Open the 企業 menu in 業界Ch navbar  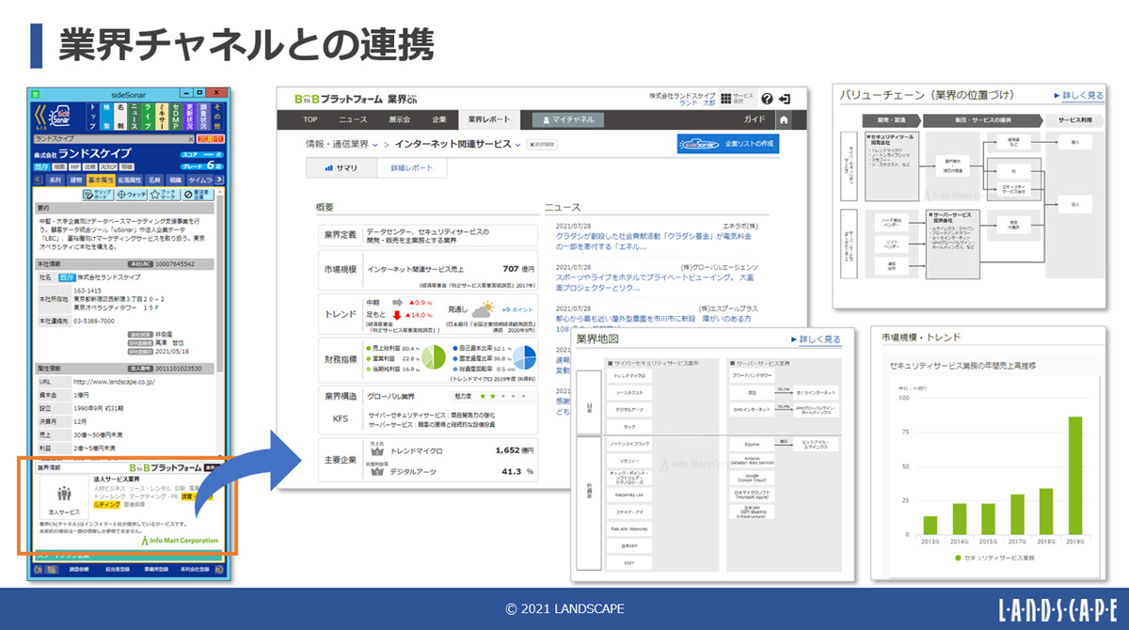click(x=439, y=119)
